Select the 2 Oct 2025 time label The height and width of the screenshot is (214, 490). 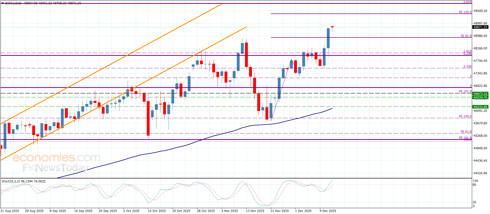click(x=131, y=211)
